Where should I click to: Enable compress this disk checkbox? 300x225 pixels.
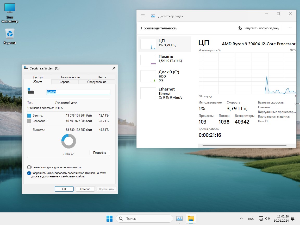click(29, 167)
